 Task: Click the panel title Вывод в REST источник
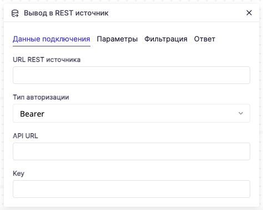coord(66,13)
